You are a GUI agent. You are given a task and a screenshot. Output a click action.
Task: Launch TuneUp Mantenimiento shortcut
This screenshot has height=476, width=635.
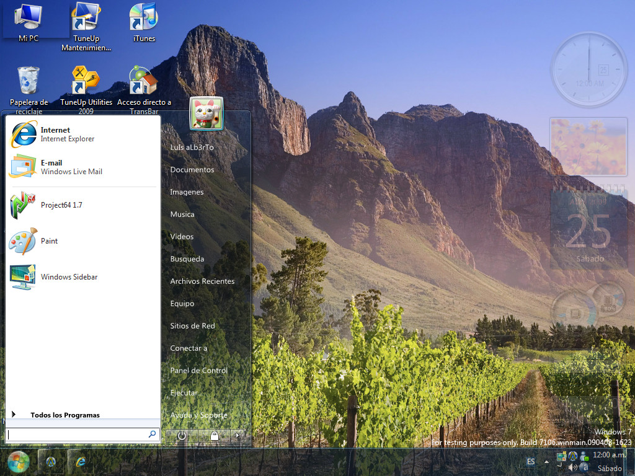tap(86, 15)
